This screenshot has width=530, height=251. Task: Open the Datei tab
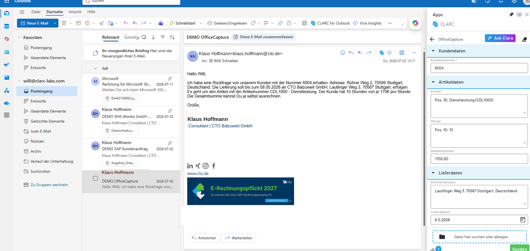pos(36,12)
